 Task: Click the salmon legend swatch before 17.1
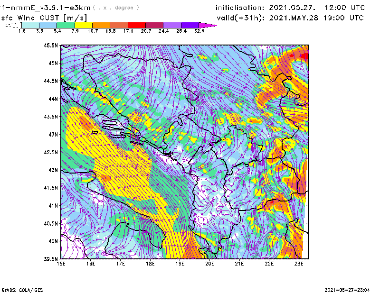119,25
